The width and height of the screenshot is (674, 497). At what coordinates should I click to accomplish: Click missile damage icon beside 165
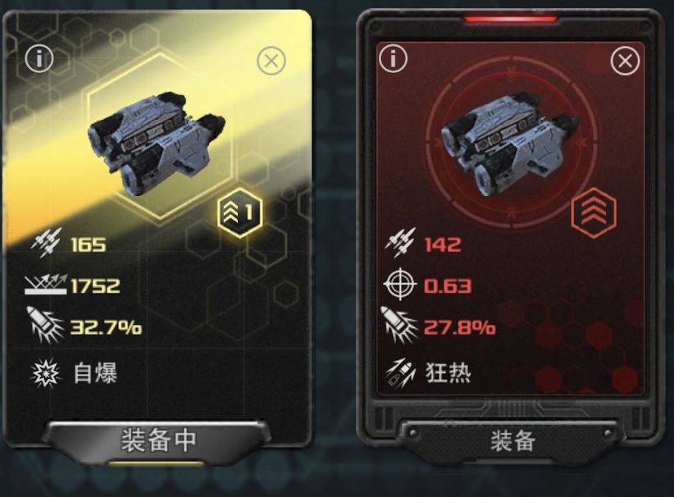[x=48, y=243]
